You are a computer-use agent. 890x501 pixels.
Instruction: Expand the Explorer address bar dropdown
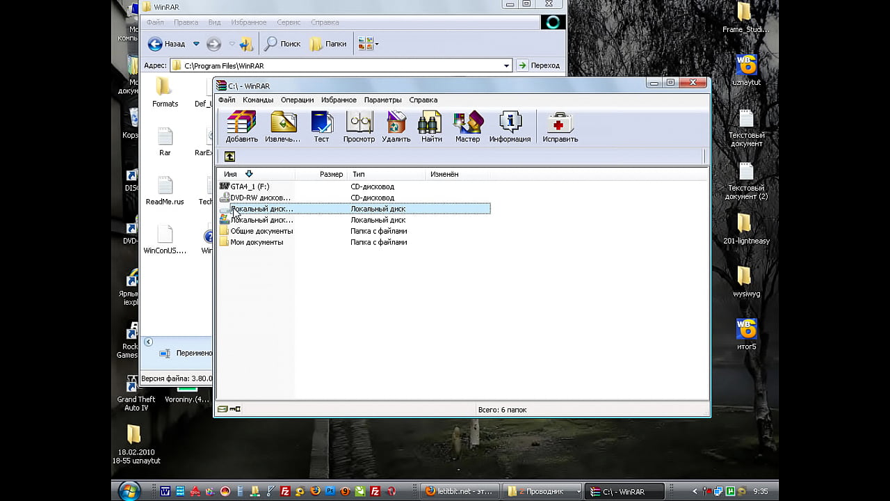tap(506, 65)
